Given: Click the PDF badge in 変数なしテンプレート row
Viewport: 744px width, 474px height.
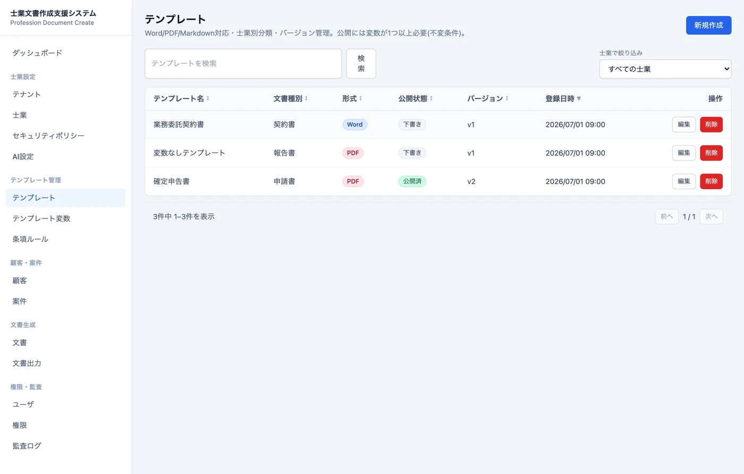Looking at the screenshot, I should point(353,153).
